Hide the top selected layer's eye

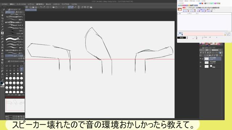(200, 58)
